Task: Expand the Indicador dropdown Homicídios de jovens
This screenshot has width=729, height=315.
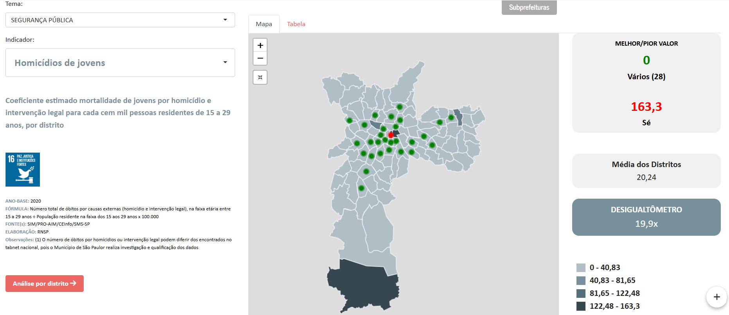Action: click(x=120, y=63)
